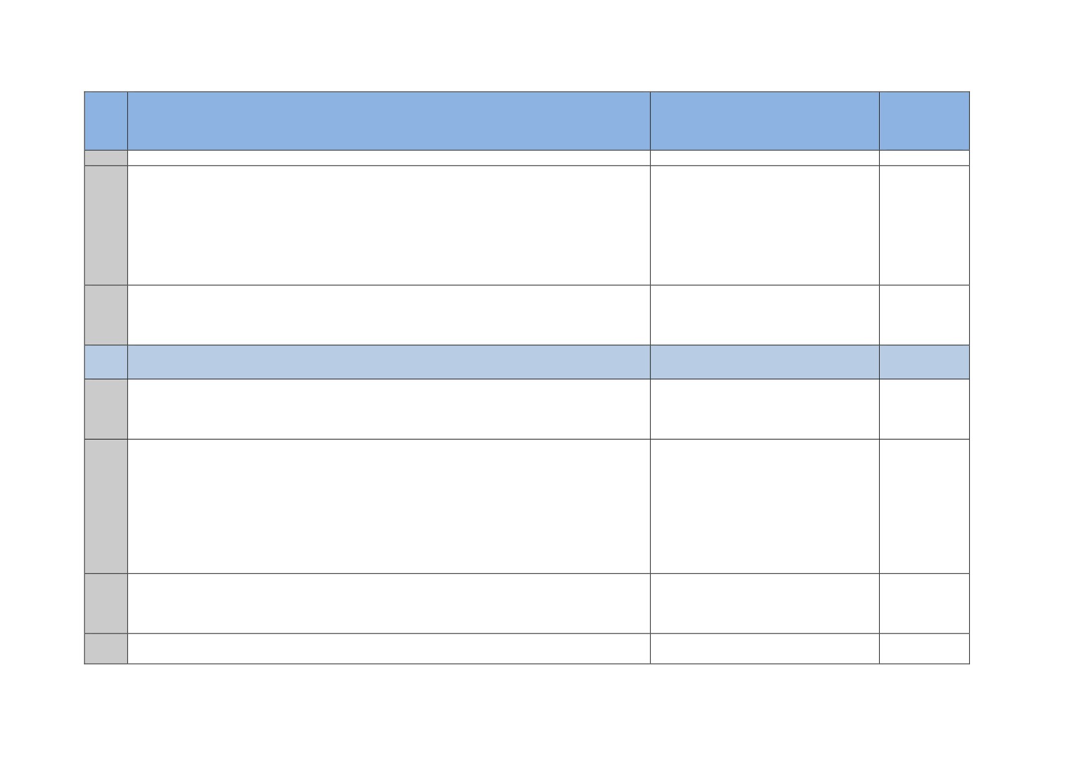
Task: Click the wide cell in the bottom table row
Action: pyautogui.click(x=388, y=649)
